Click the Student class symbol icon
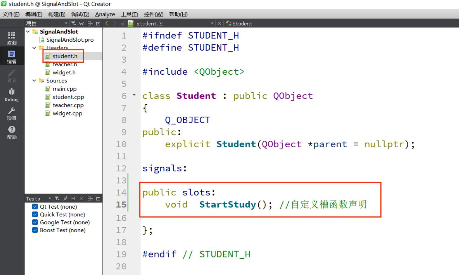Screen dimensions: 459x275 (x=229, y=23)
